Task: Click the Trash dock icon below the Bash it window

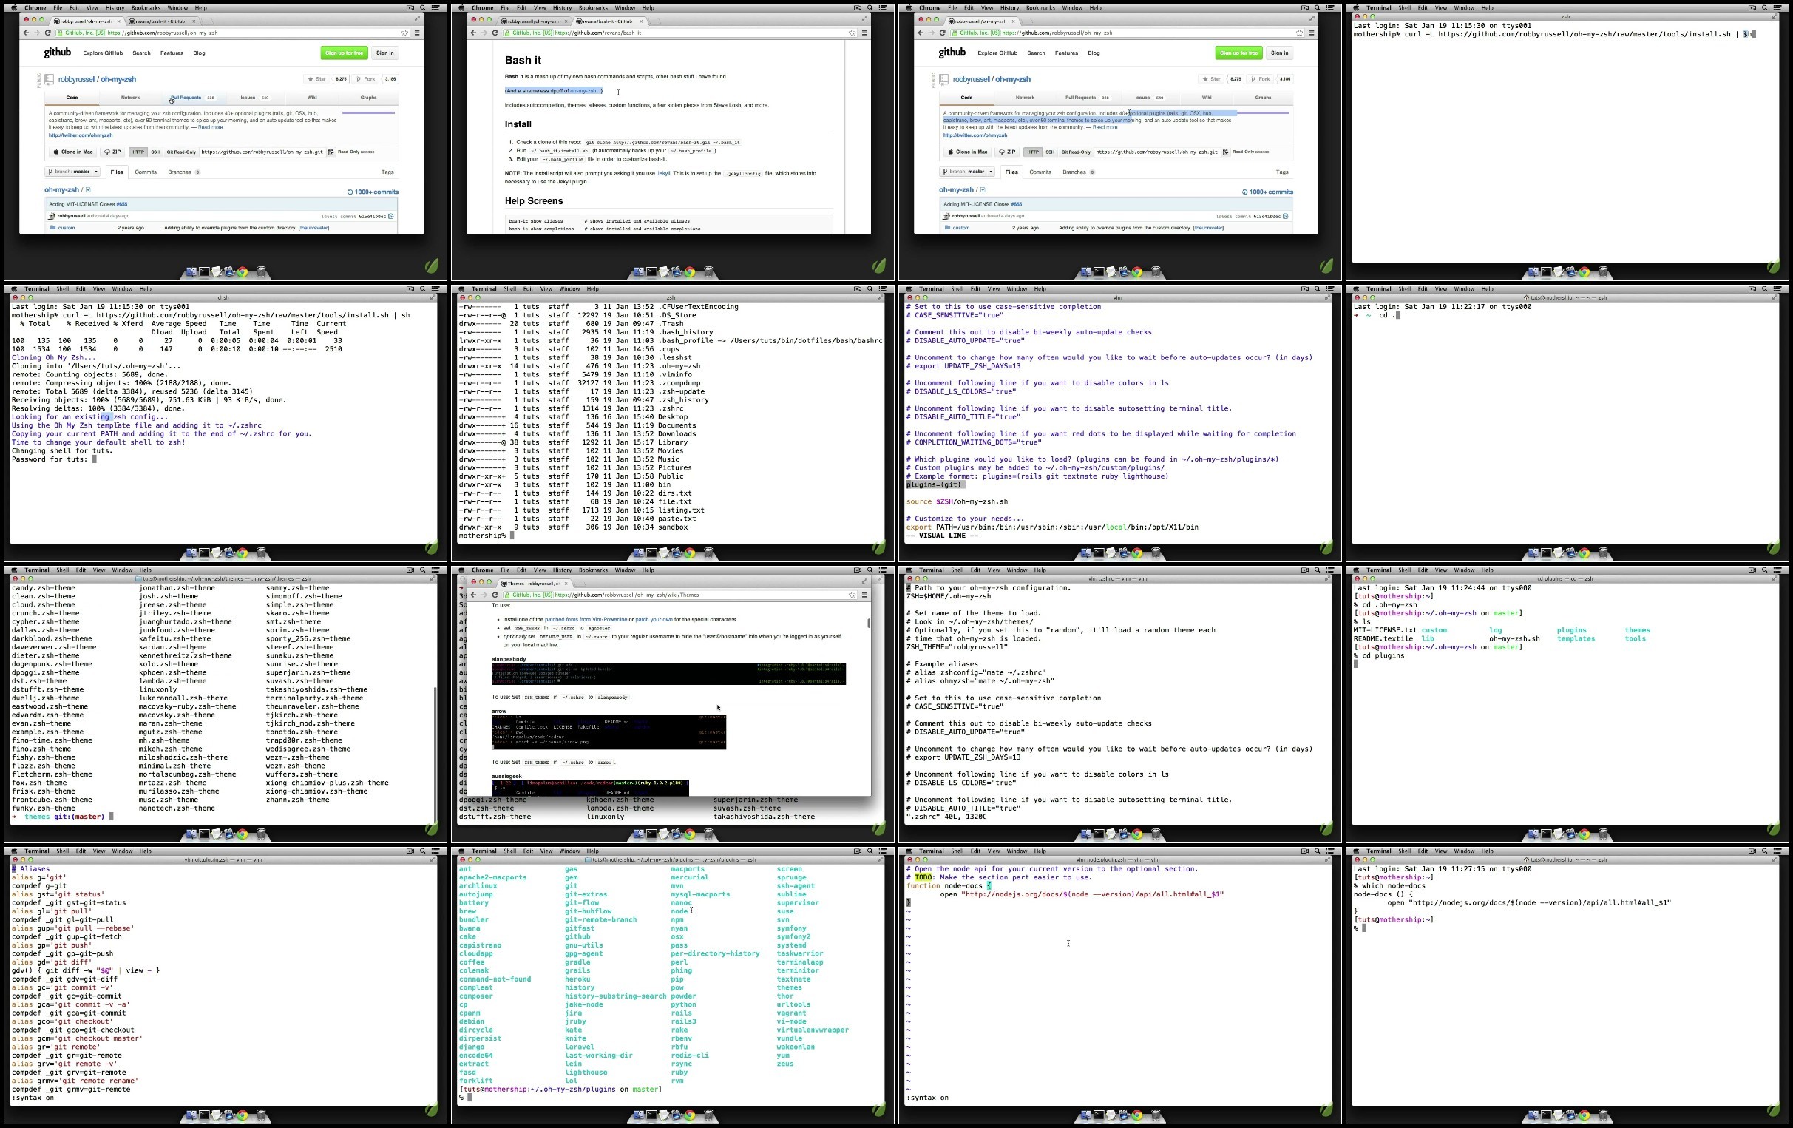Action: pyautogui.click(x=709, y=272)
